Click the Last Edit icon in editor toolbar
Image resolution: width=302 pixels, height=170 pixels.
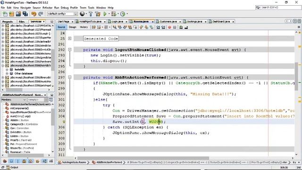(93, 27)
